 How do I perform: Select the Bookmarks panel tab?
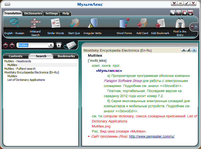point(66,56)
